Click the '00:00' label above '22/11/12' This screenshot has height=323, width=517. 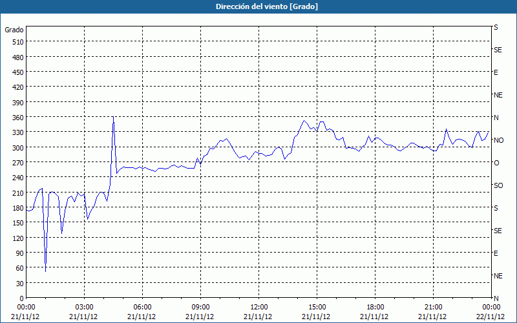click(491, 307)
